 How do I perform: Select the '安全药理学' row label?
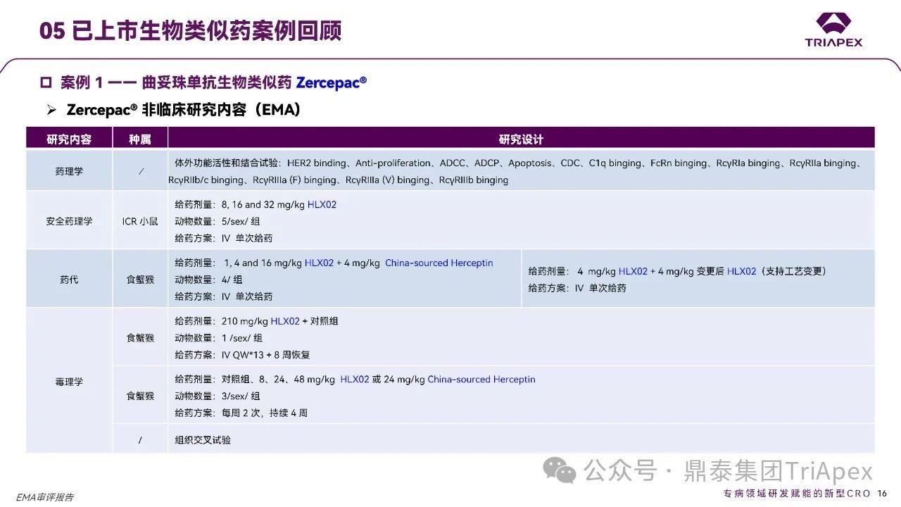[69, 221]
